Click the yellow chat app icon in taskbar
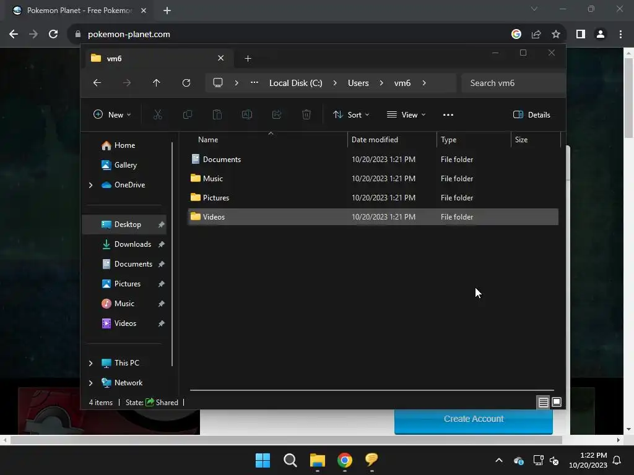Viewport: 634px width, 475px height. (x=371, y=460)
